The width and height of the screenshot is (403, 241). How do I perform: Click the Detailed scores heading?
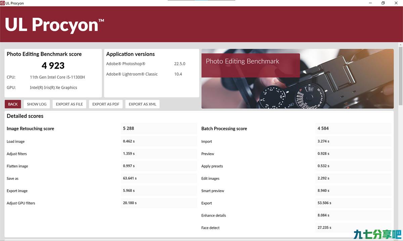(25, 116)
